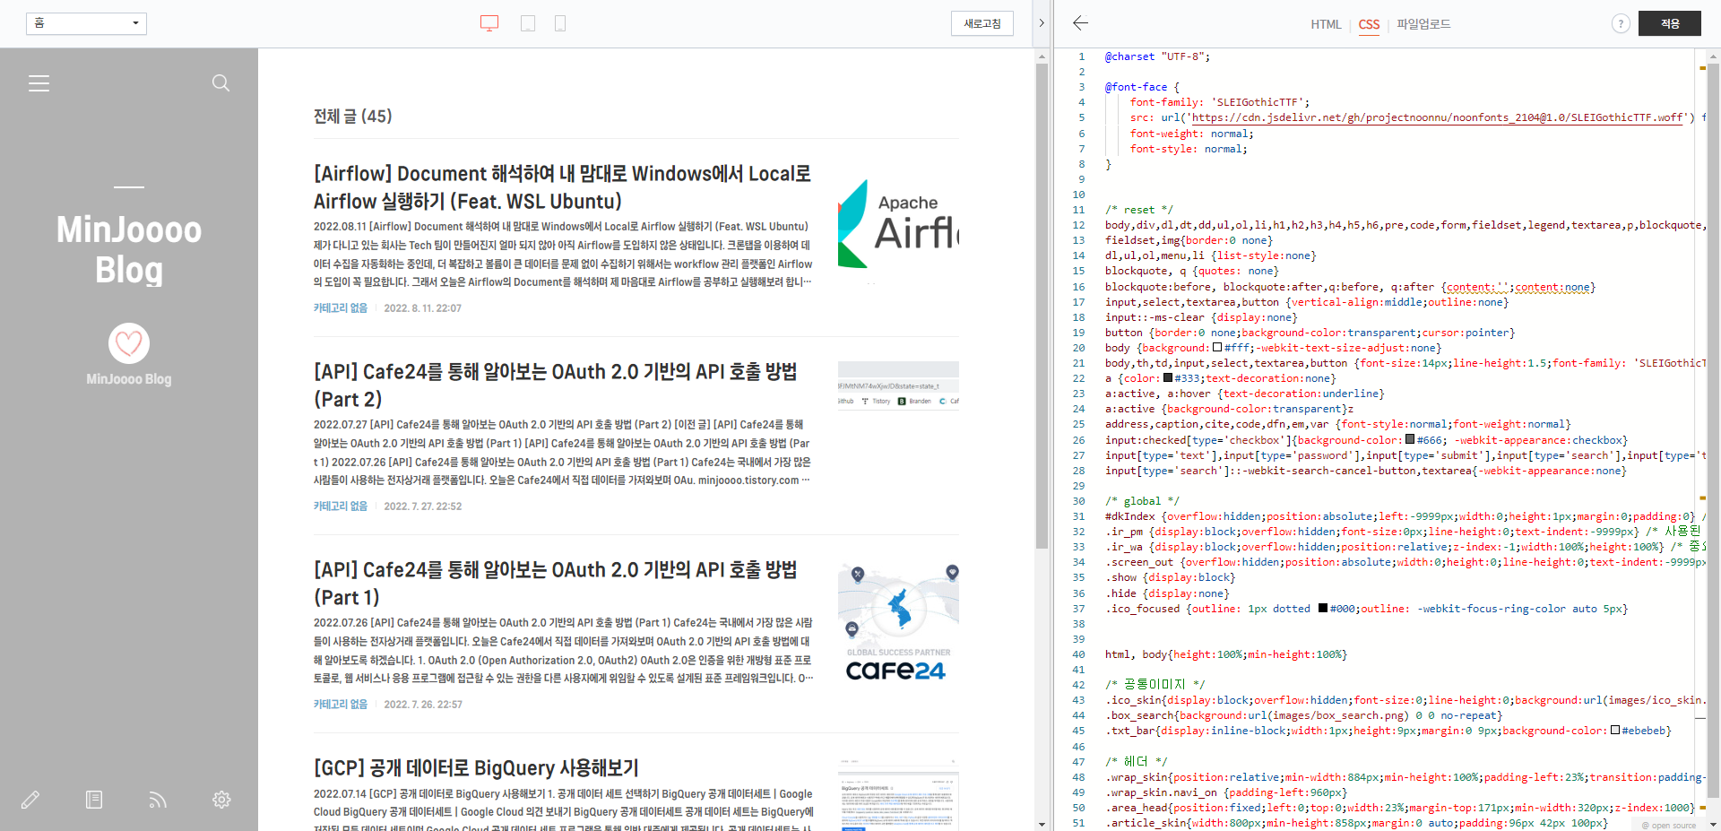The image size is (1721, 831).
Task: Click the BigQuery post thumbnail
Action: tap(898, 794)
